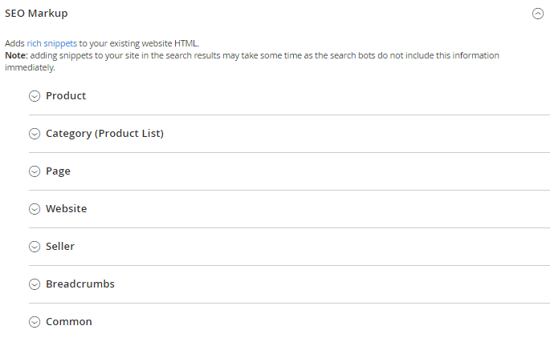Open the Website settings group label
The width and height of the screenshot is (550, 338).
(66, 209)
